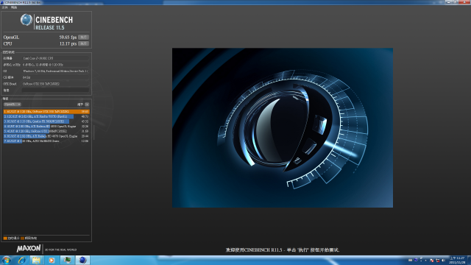471x265 pixels.
Task: Open the OpenGL ranking type dropdown
Action: point(12,105)
